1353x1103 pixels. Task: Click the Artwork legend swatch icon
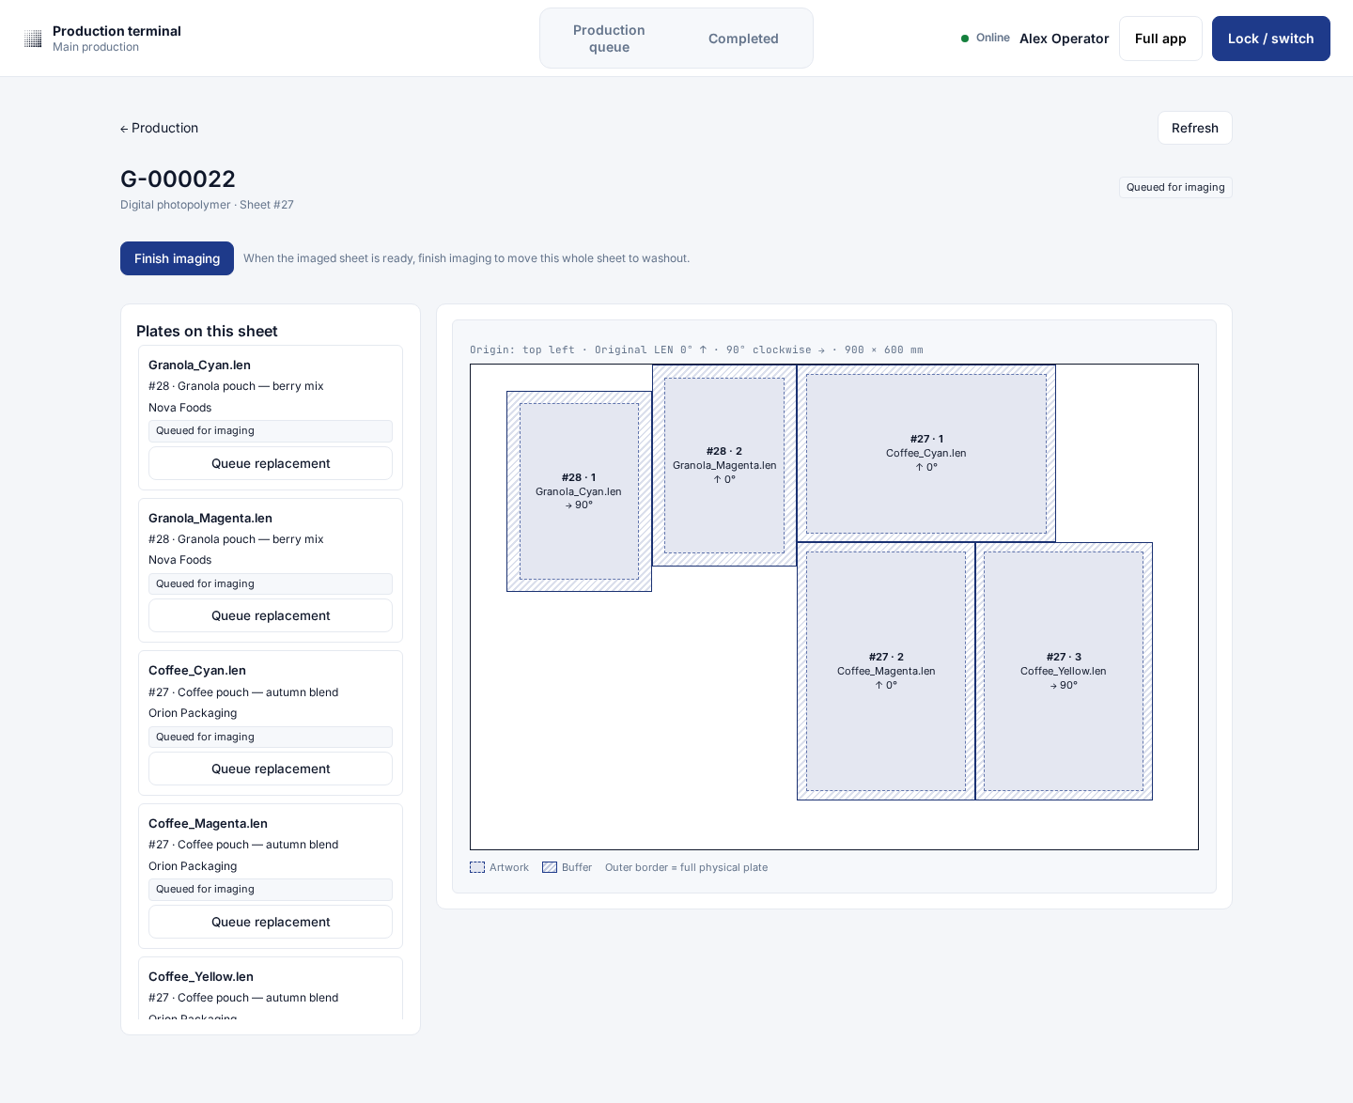pos(477,867)
